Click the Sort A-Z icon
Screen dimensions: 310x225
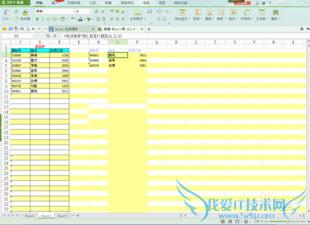point(221,12)
